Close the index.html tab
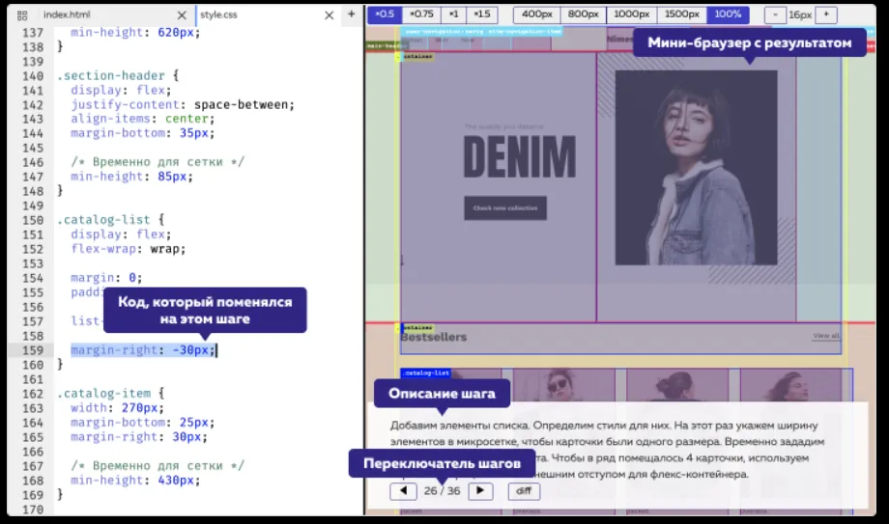 [x=182, y=15]
